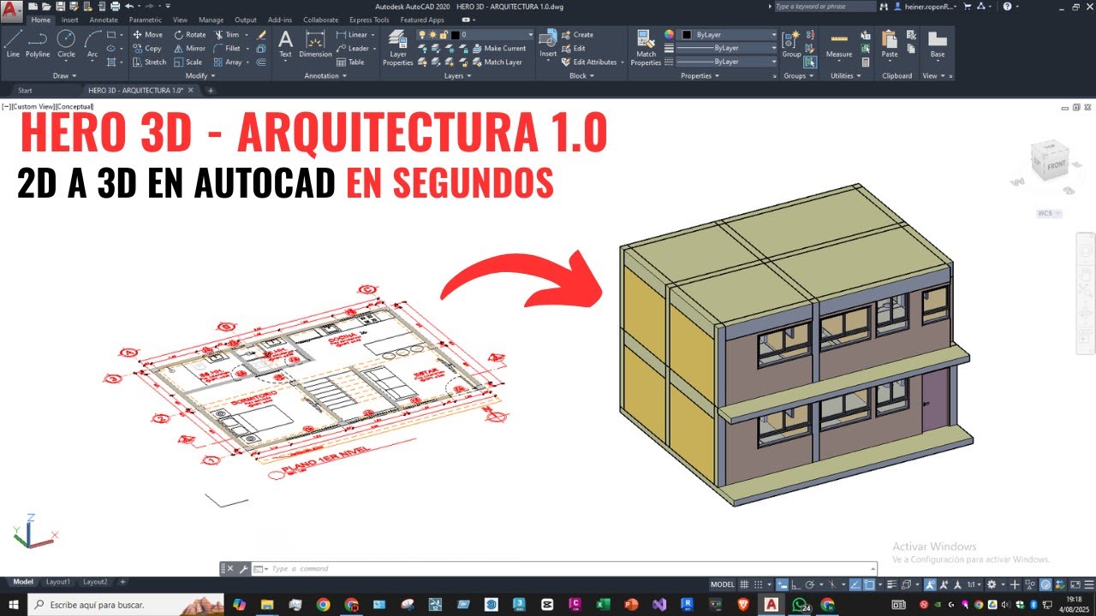Open Layer Properties manager

[x=397, y=48]
